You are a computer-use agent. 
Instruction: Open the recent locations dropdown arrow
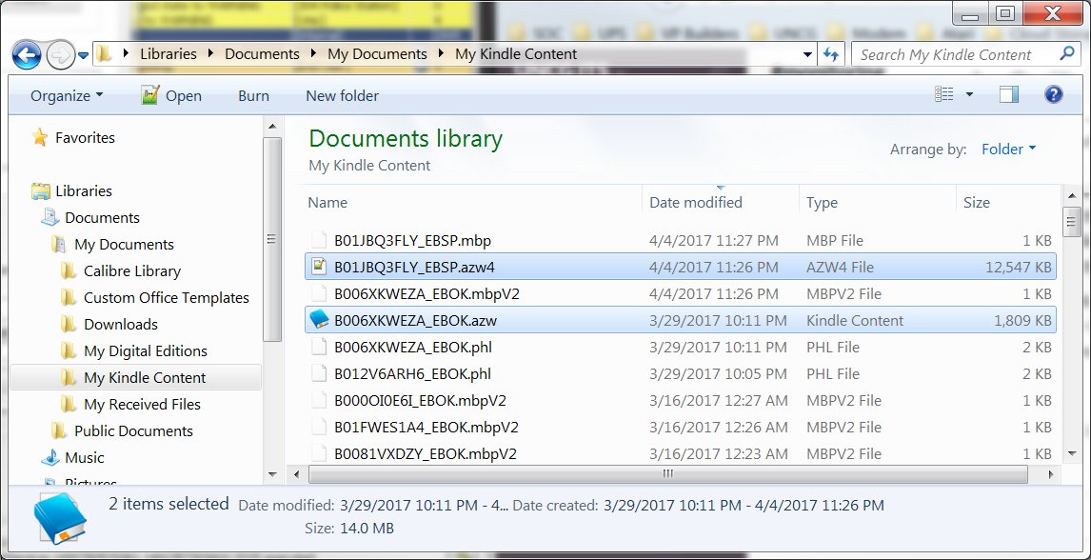point(84,55)
